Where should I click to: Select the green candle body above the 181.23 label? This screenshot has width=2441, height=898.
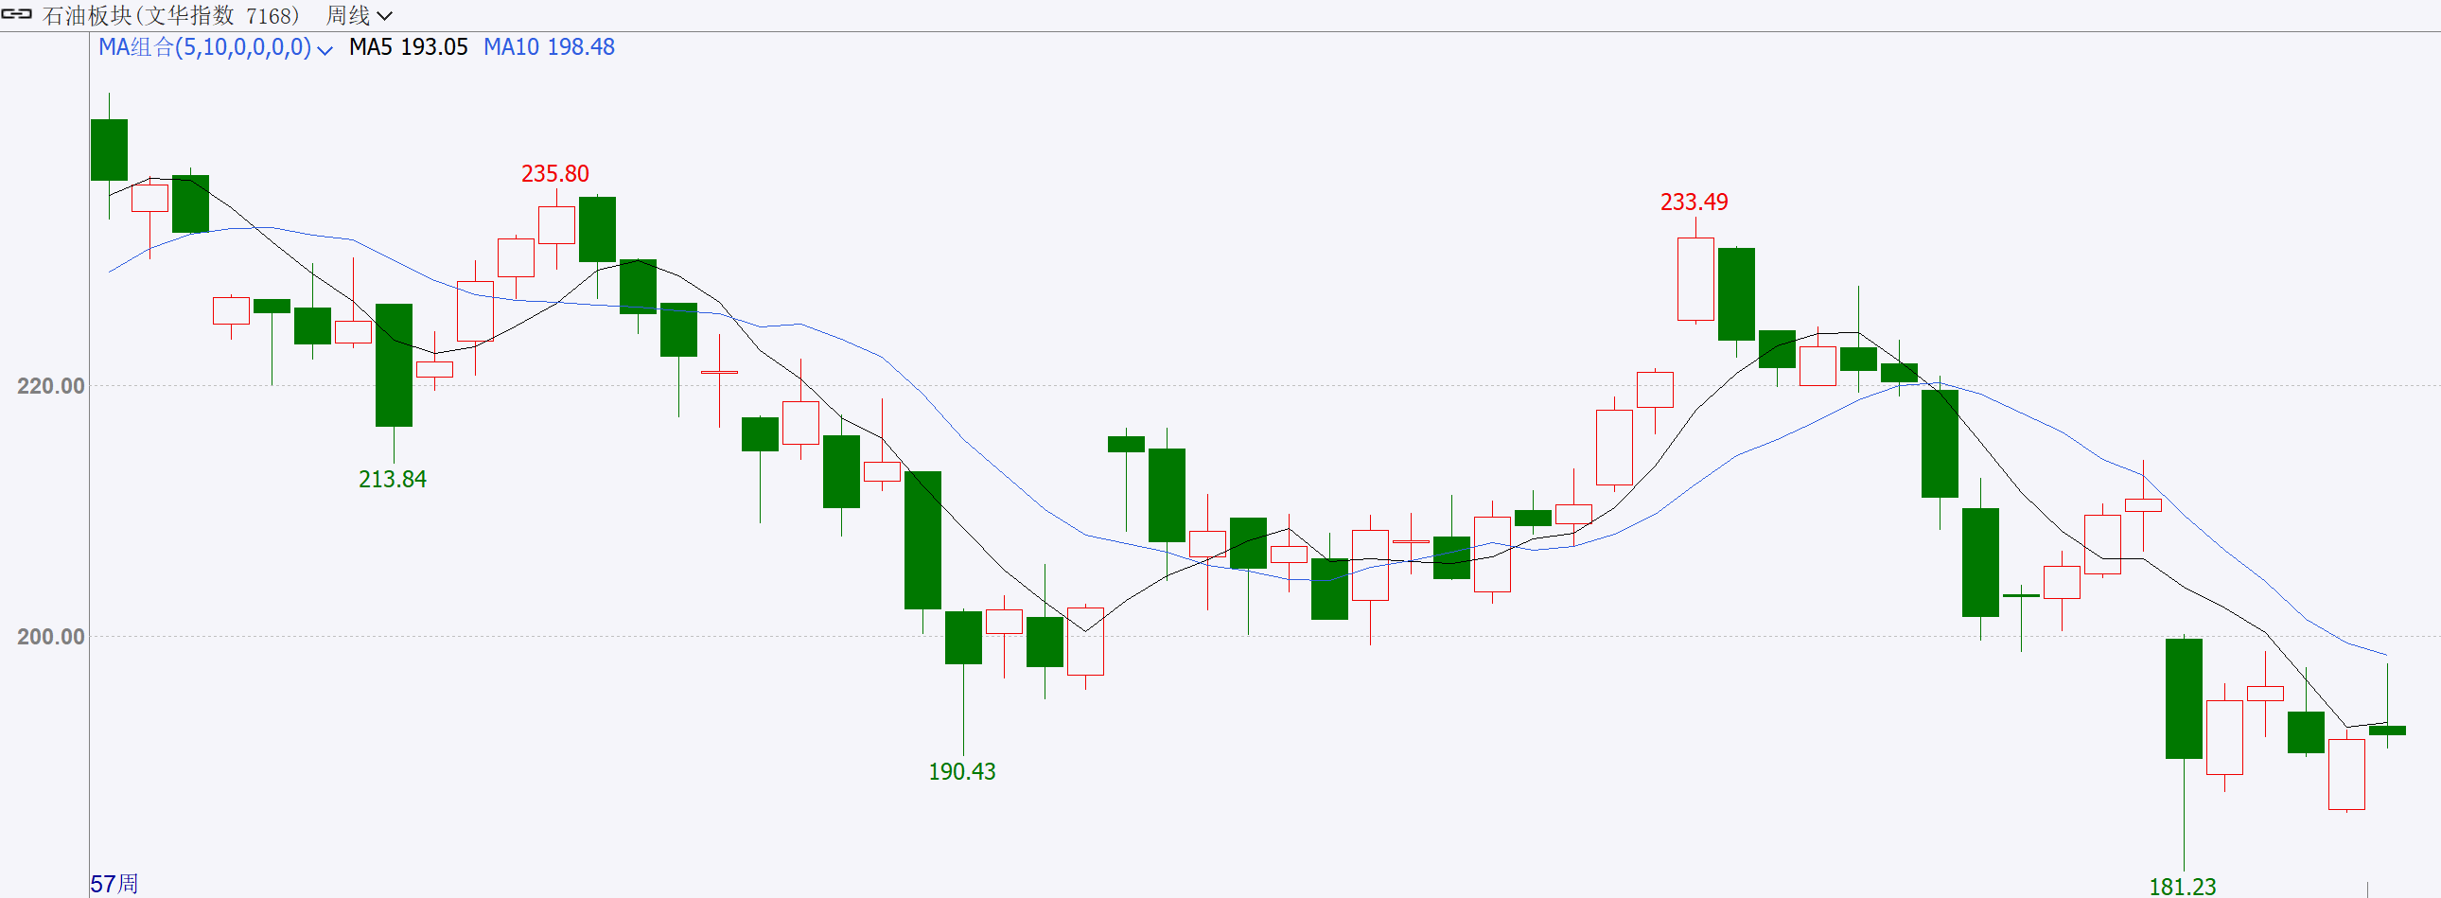[x=2184, y=698]
